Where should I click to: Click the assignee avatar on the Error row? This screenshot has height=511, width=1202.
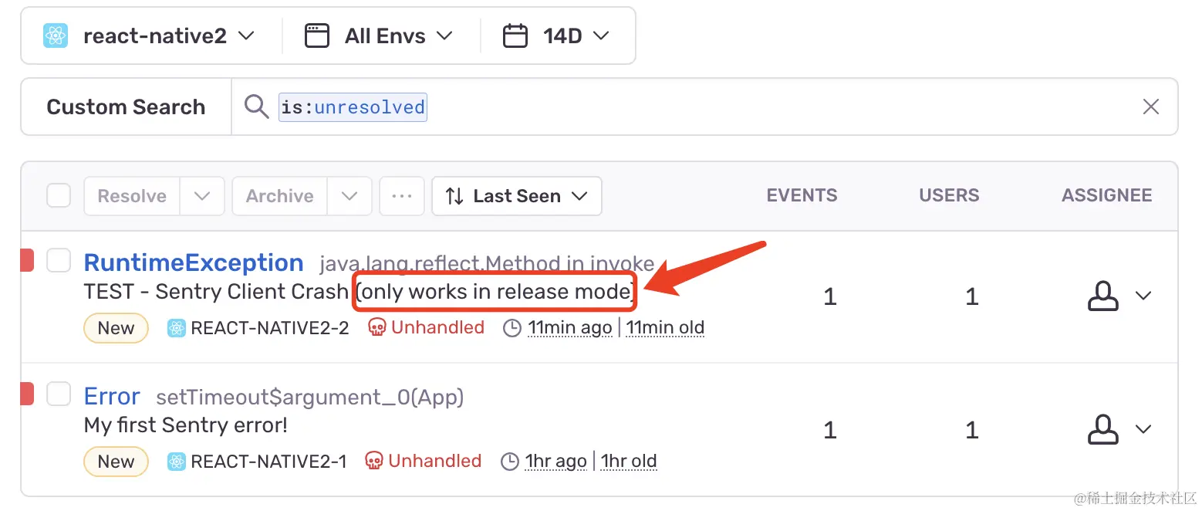[x=1103, y=429]
